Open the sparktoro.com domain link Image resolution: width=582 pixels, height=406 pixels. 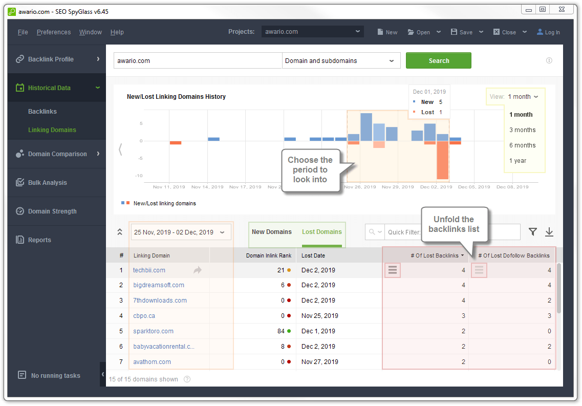coord(153,331)
